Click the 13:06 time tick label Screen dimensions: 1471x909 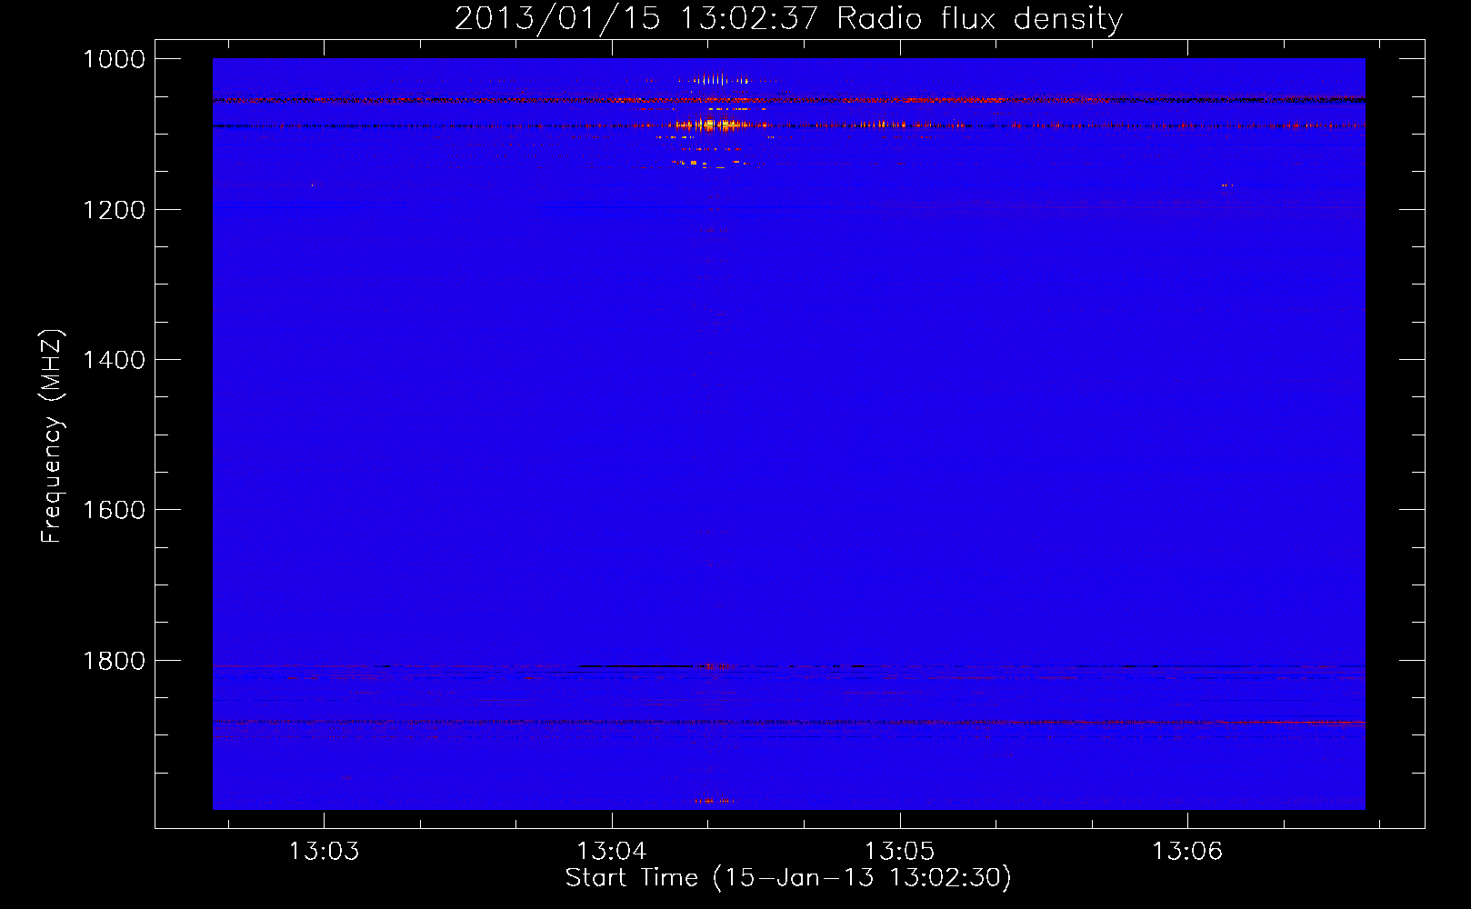[1187, 852]
